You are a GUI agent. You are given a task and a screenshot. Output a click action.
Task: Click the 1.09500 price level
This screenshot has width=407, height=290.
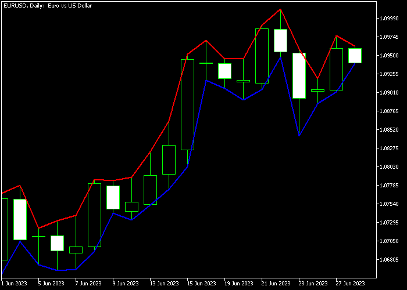(x=389, y=56)
